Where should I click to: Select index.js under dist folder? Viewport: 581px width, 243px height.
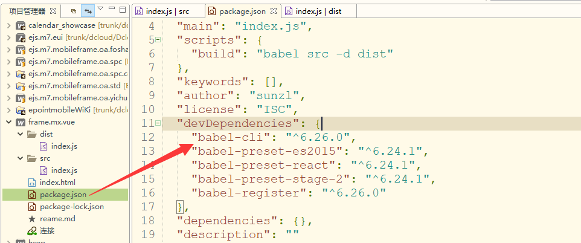[64, 146]
